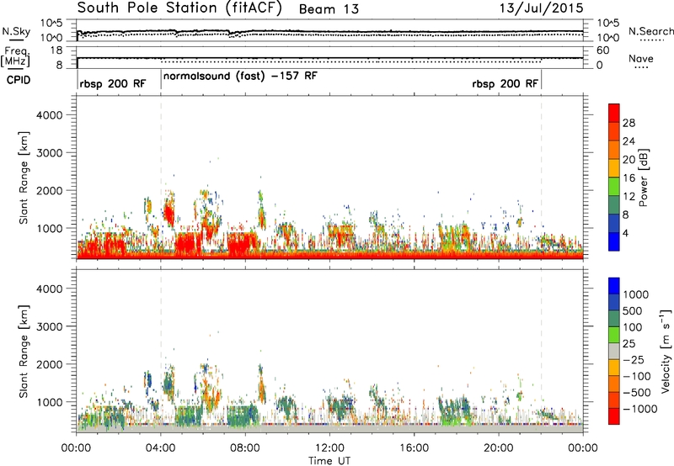The width and height of the screenshot is (674, 466).
Task: Pick the blue bottom power colorbar segment
Action: [614, 242]
